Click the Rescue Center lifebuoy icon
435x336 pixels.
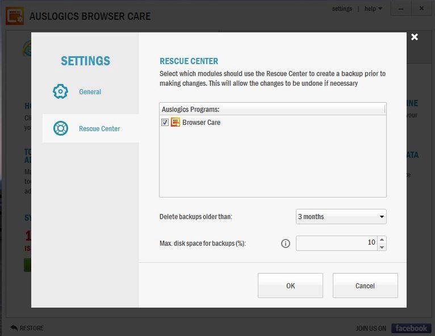(60, 128)
